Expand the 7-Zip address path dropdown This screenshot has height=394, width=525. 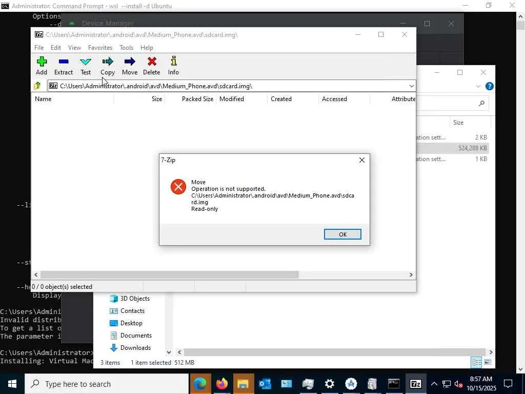click(x=411, y=86)
